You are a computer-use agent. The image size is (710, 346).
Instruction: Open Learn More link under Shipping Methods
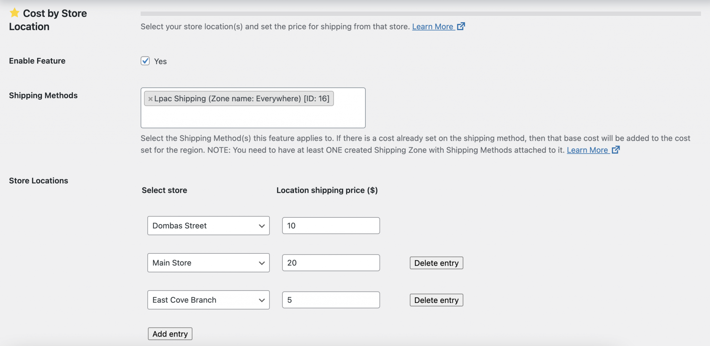point(593,150)
